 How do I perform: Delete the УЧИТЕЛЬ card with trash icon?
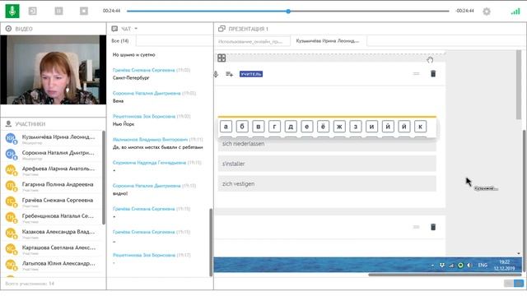(433, 73)
